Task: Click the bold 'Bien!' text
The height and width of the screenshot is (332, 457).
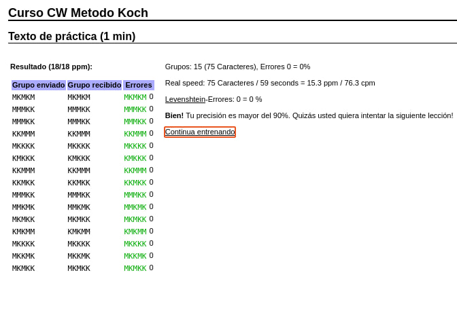Action: [x=174, y=115]
